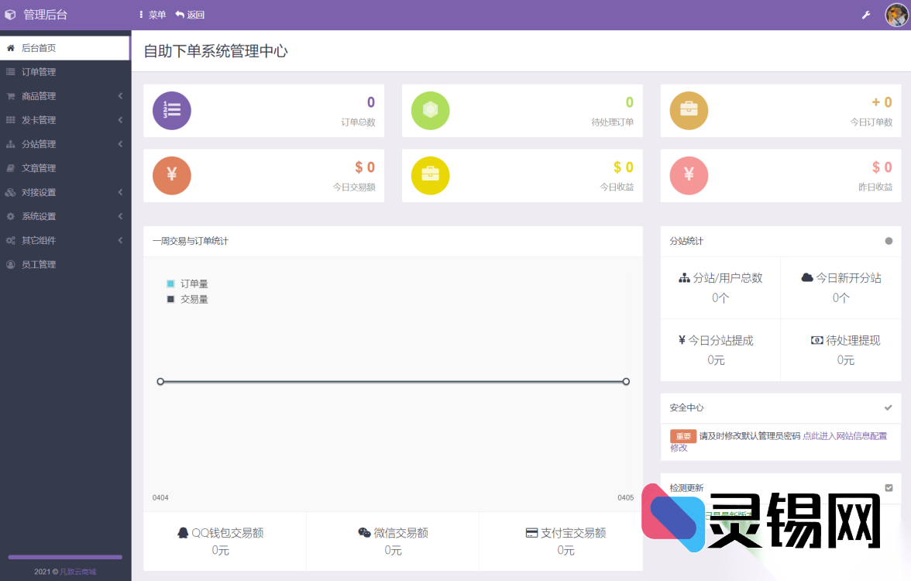Click the orange ¥ 今日交易额 icon

point(171,175)
